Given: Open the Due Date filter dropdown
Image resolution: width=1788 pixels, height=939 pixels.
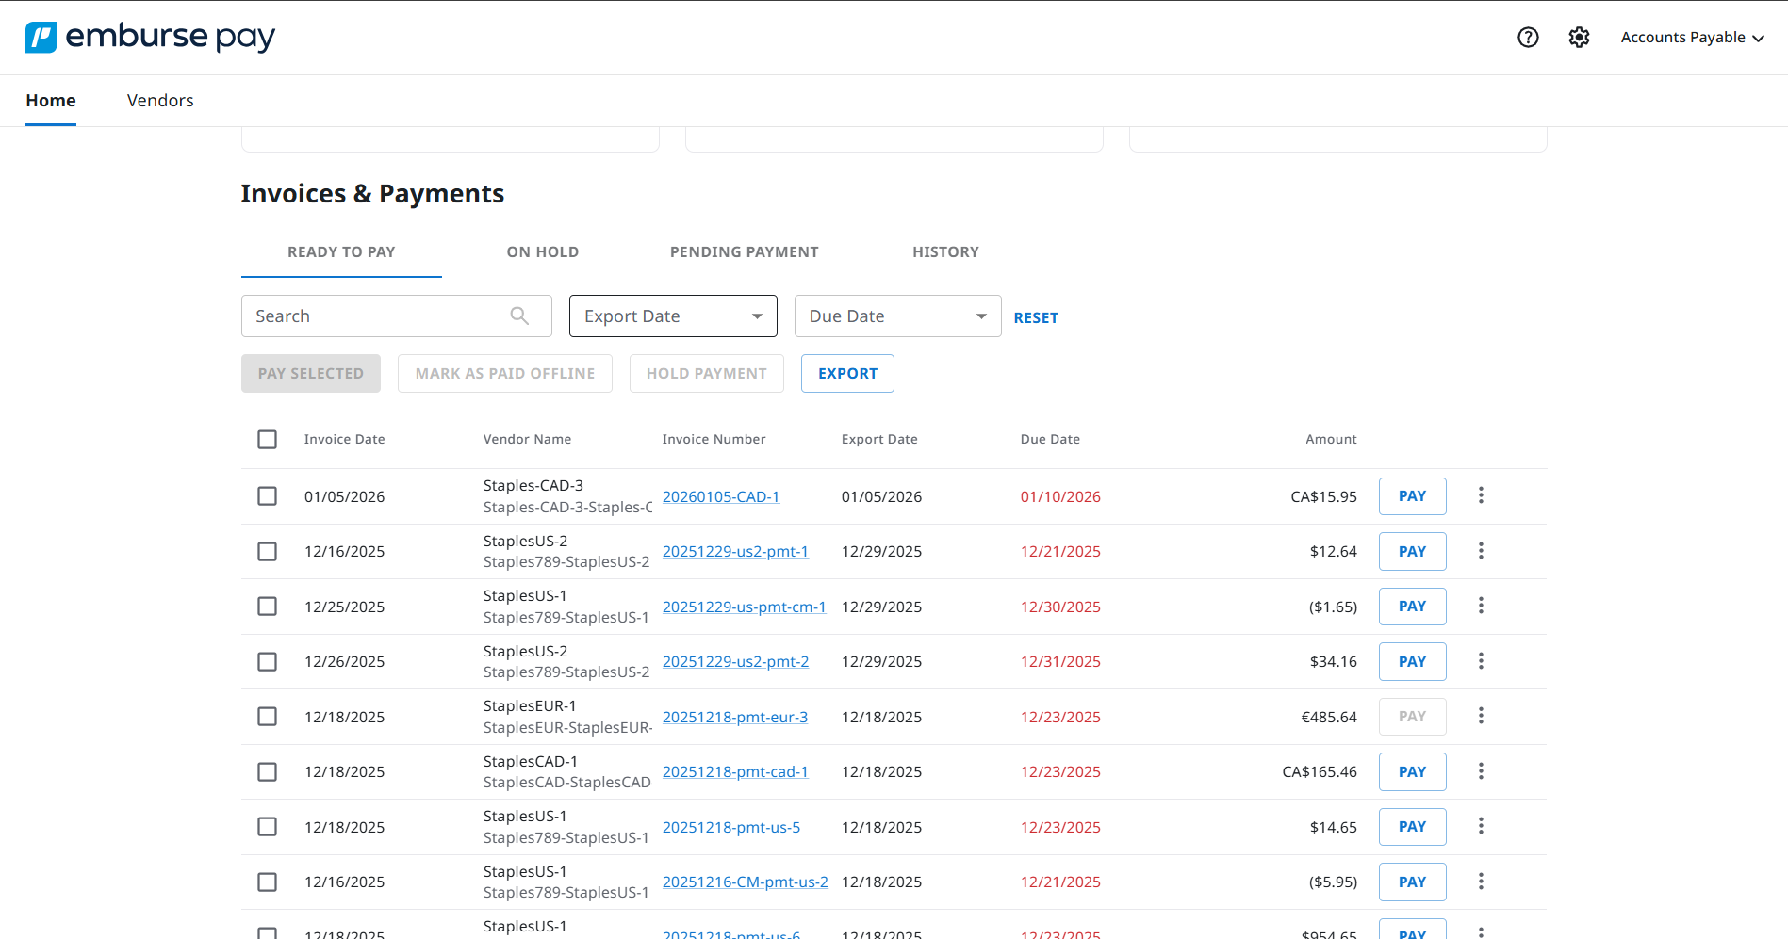Looking at the screenshot, I should coord(896,316).
